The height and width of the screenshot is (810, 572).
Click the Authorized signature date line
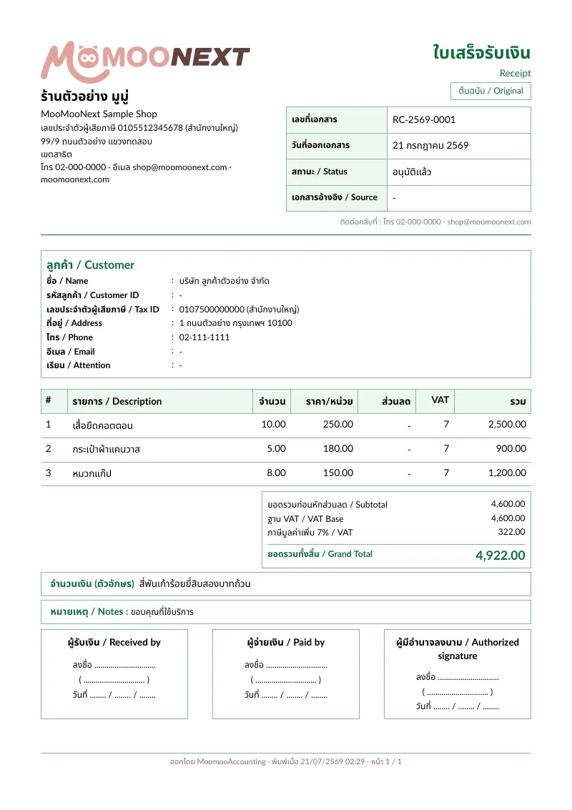click(x=458, y=706)
